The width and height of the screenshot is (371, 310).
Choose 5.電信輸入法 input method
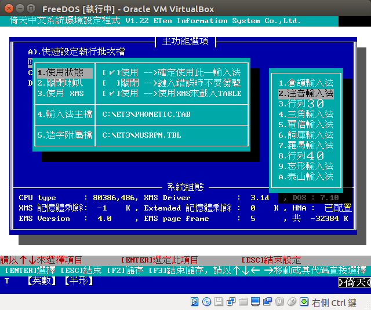(x=306, y=125)
